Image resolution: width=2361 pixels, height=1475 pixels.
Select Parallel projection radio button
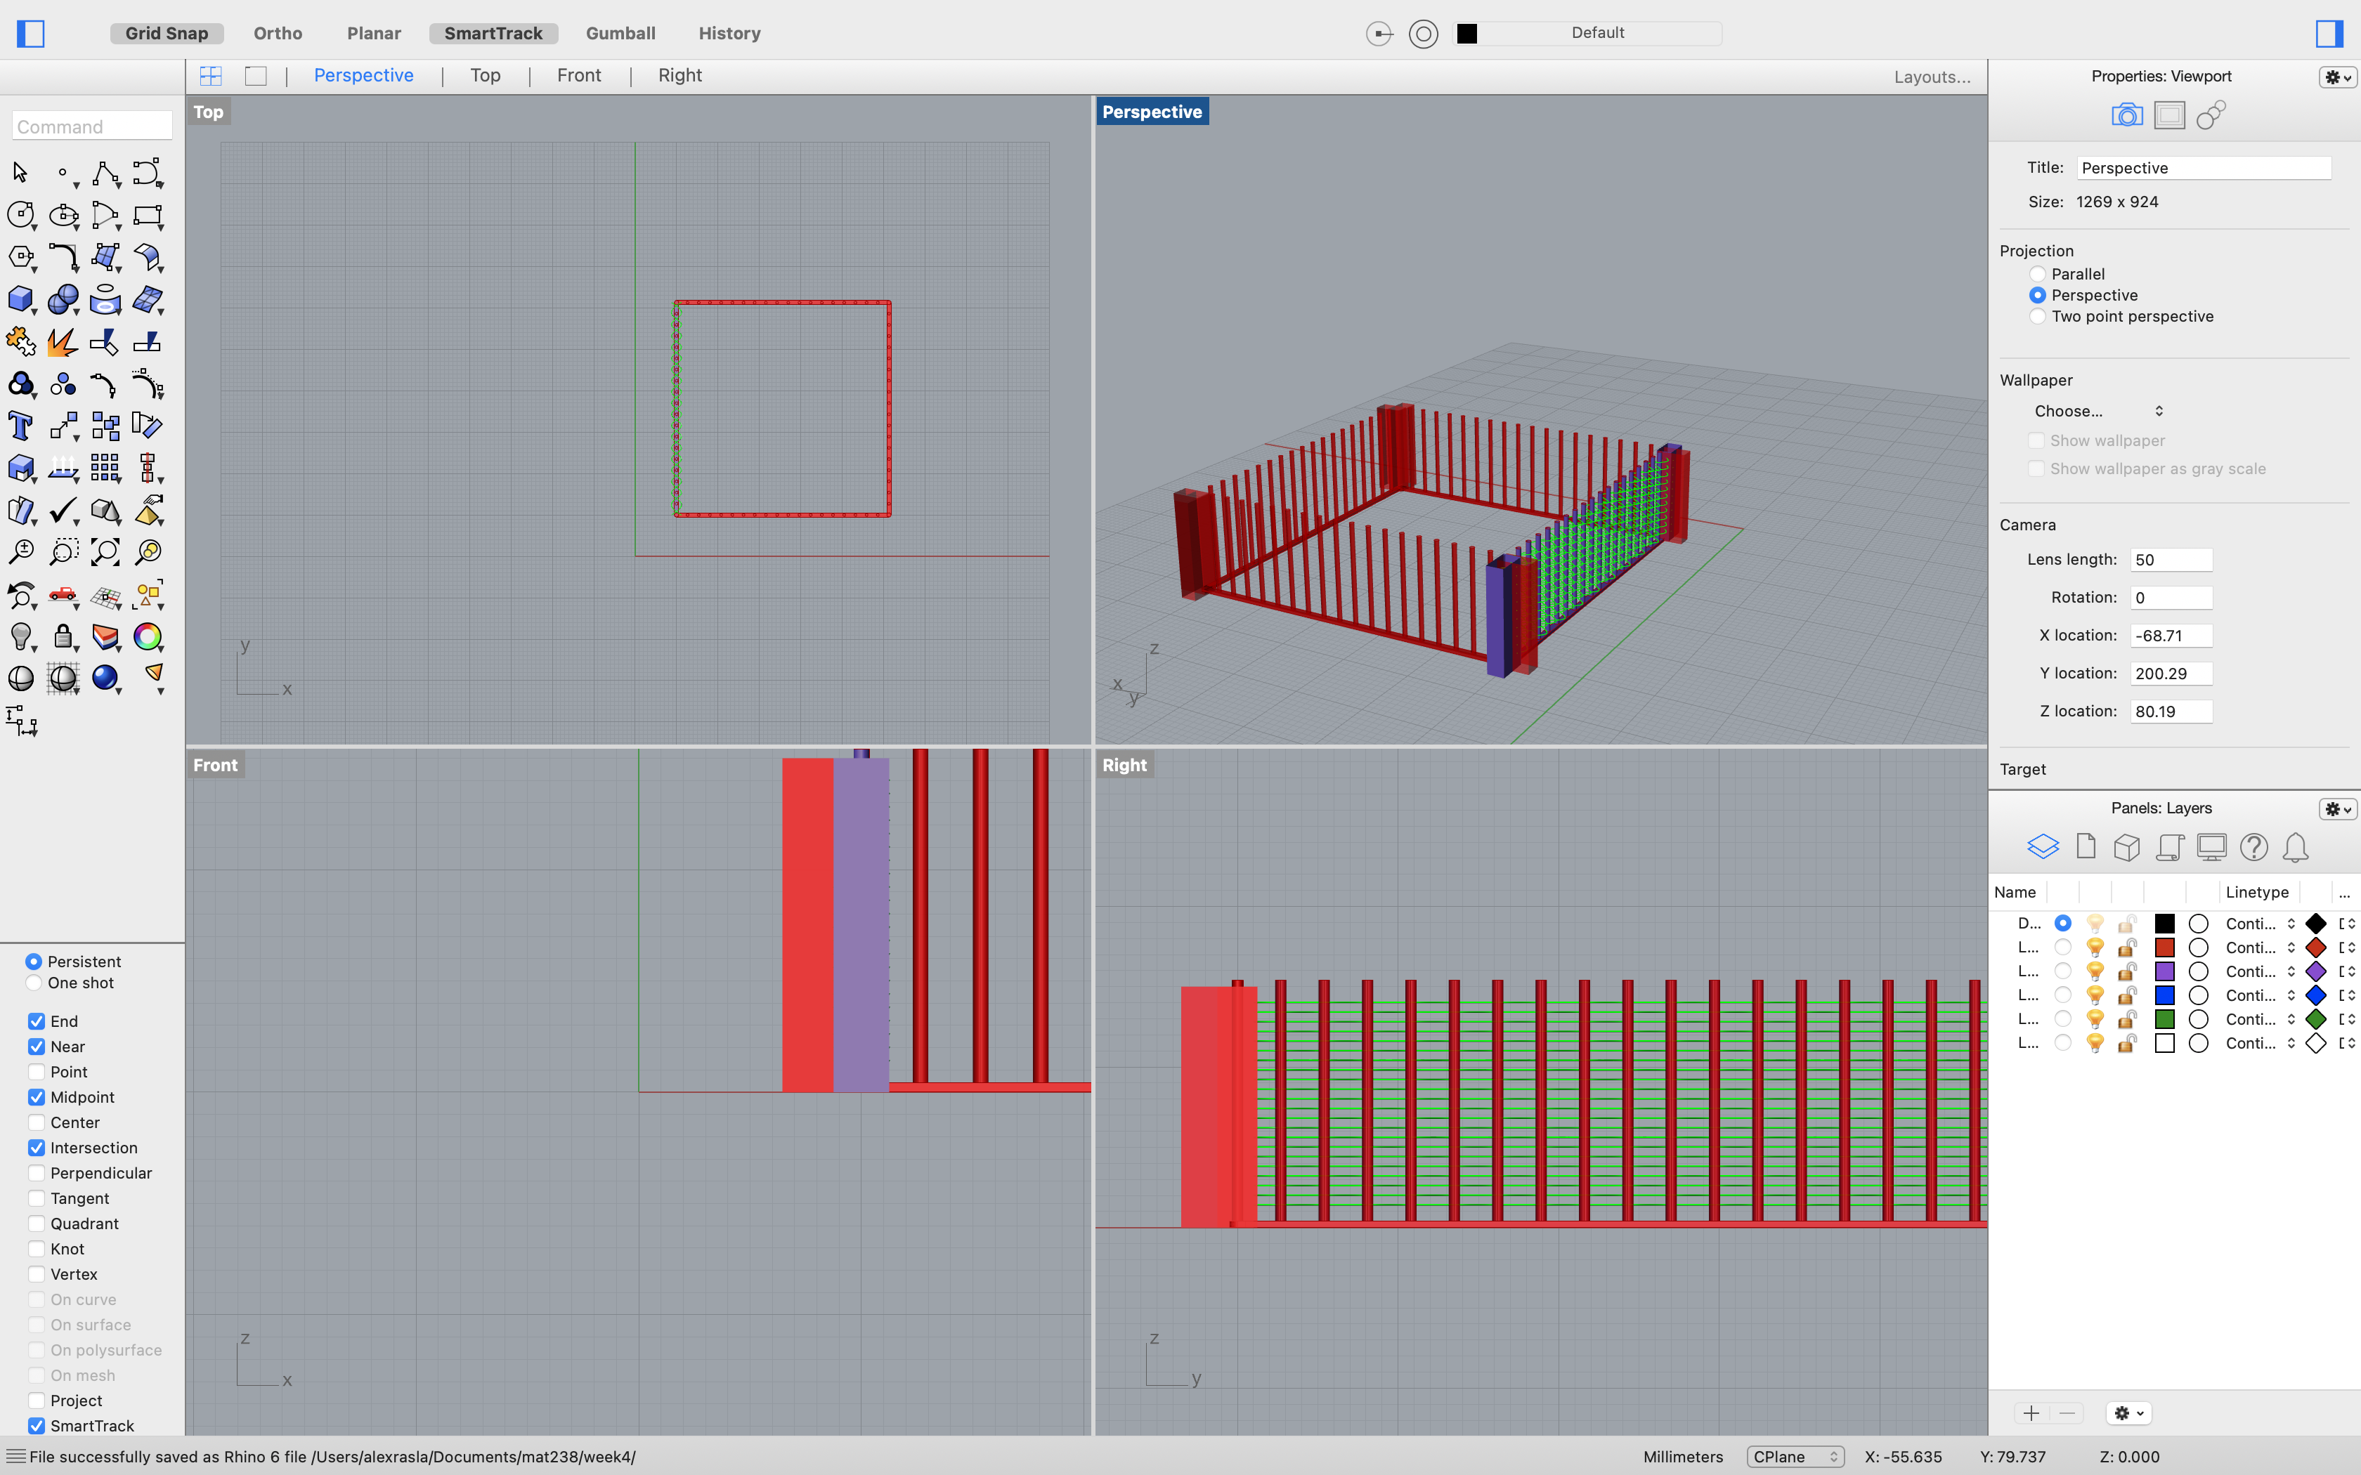click(x=2037, y=274)
